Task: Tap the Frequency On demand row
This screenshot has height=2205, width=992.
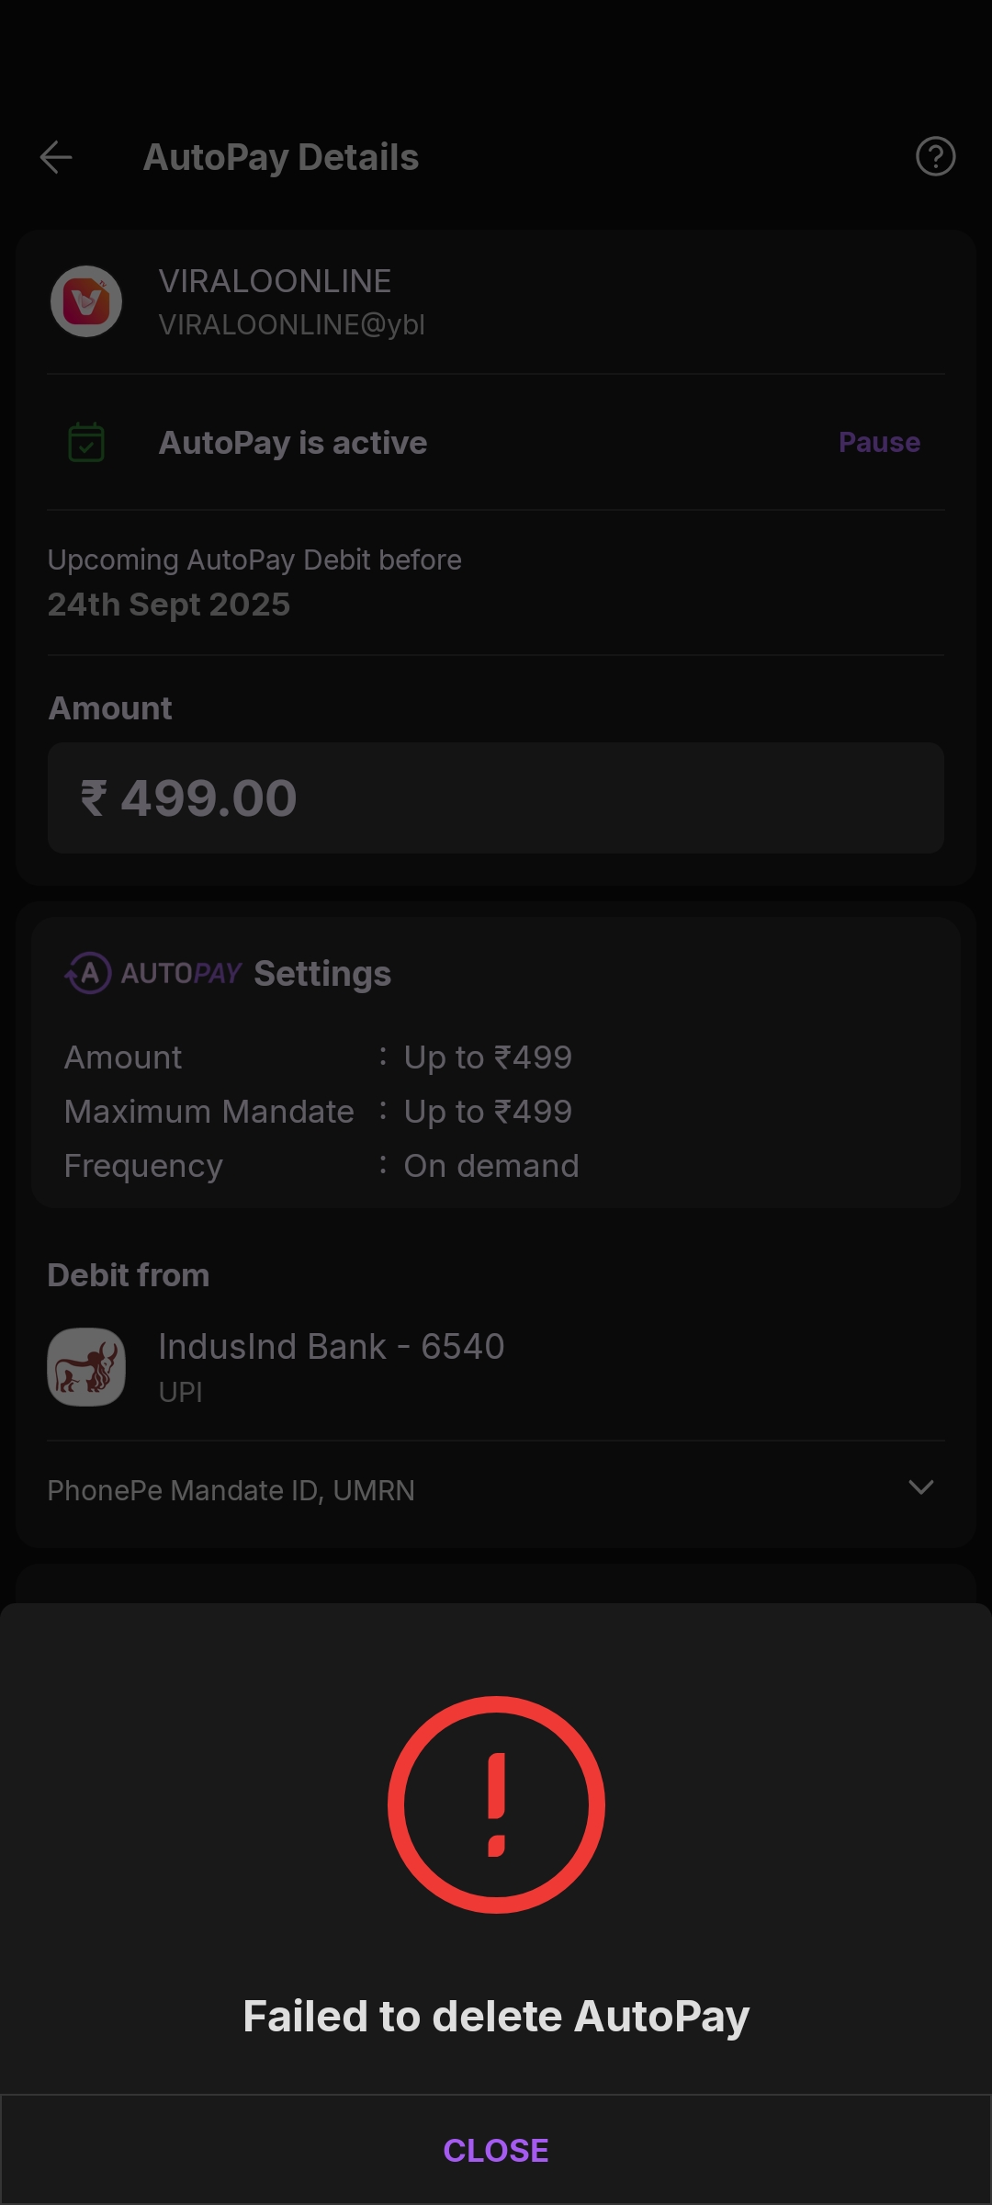Action: [x=321, y=1166]
